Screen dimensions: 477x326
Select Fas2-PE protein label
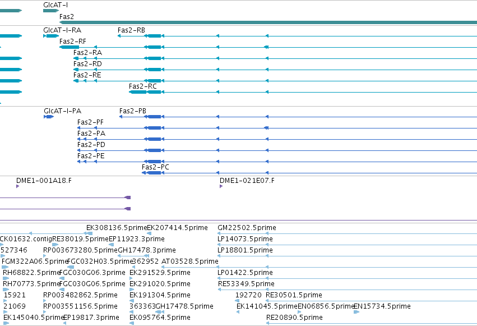tap(91, 156)
